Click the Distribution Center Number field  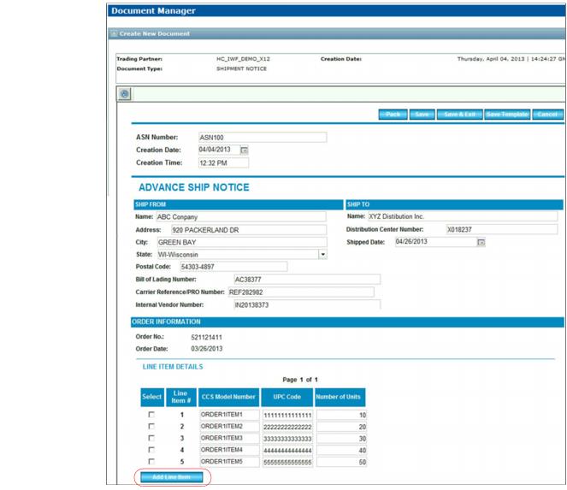[x=500, y=230]
